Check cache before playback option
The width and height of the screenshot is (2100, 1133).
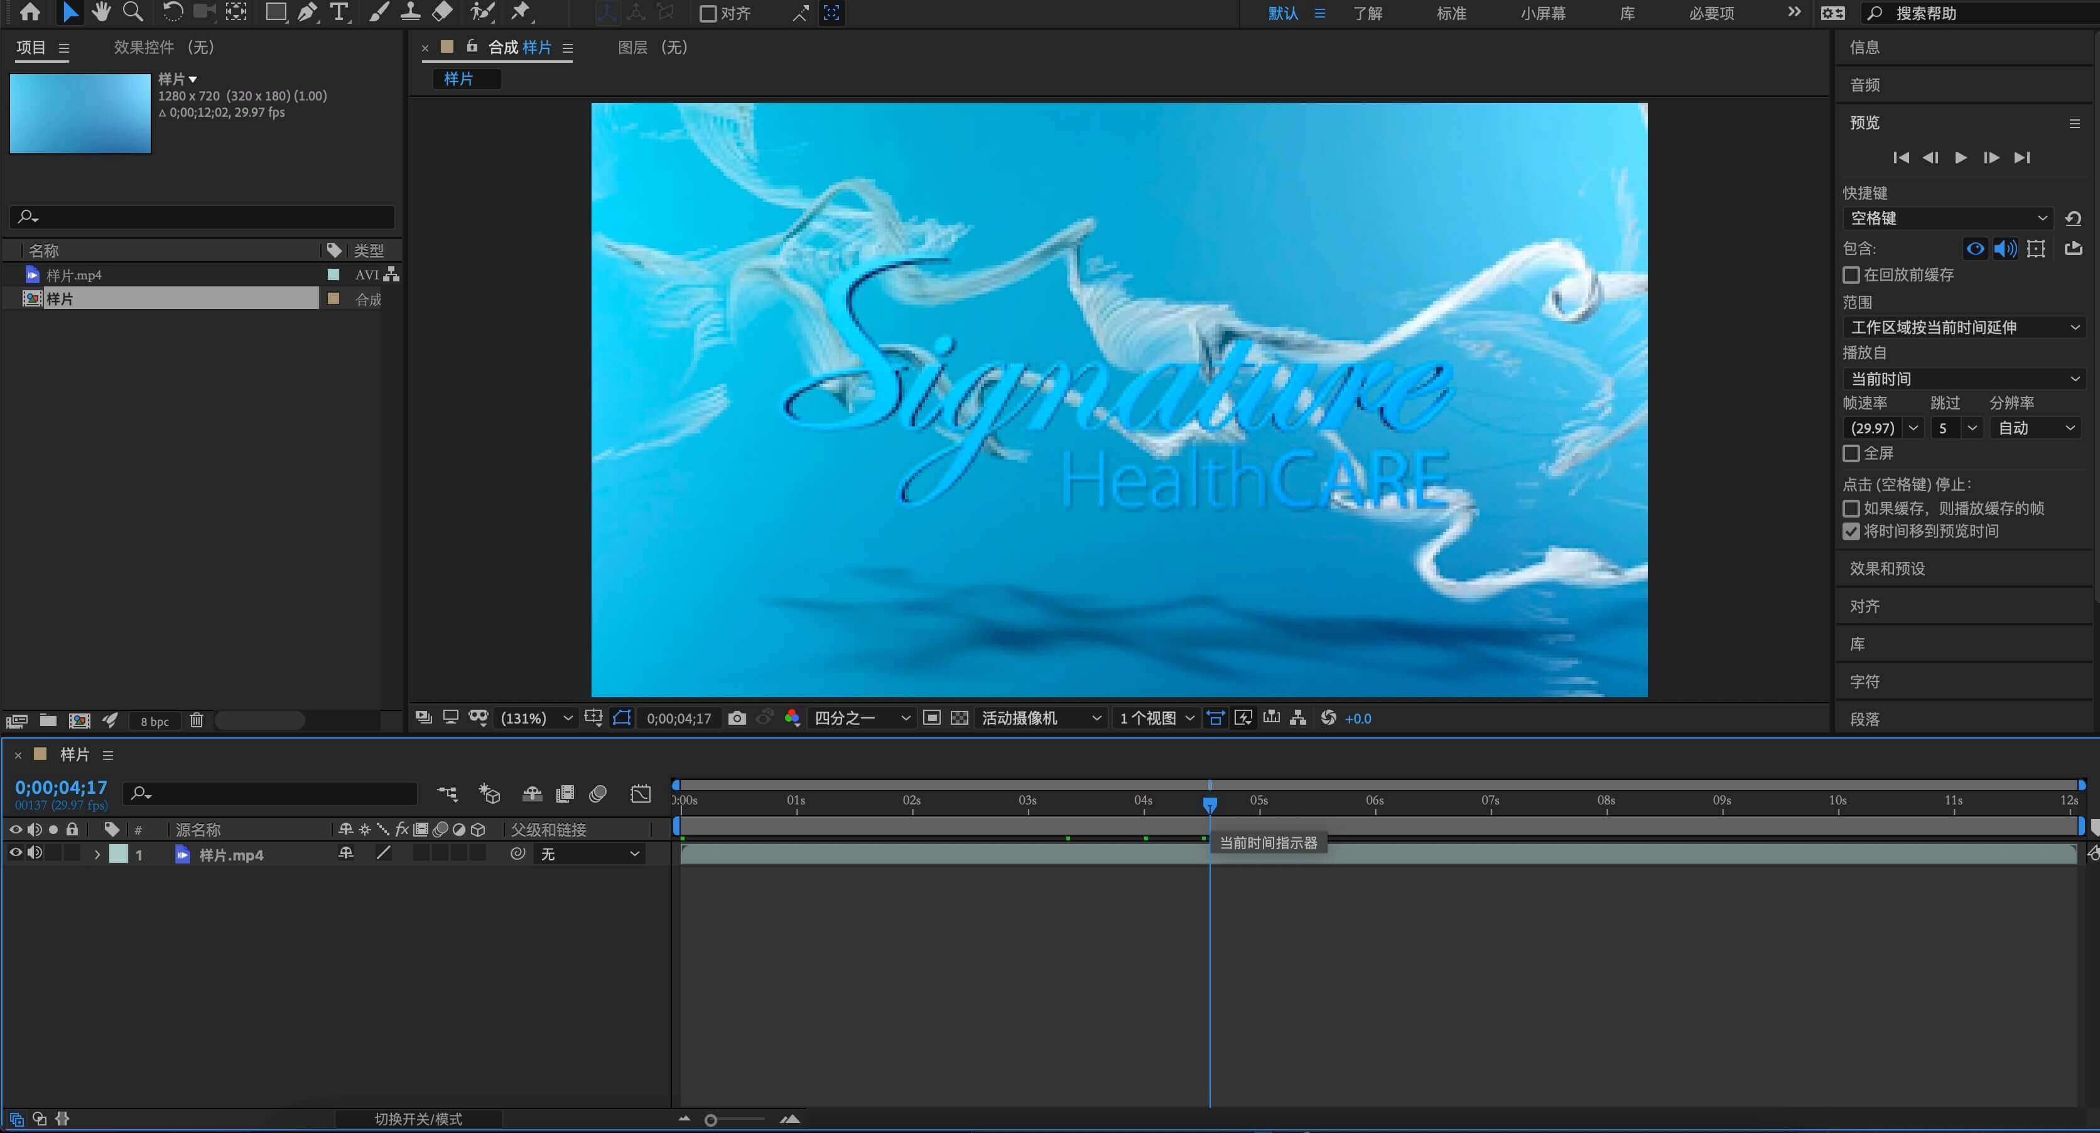coord(1851,276)
